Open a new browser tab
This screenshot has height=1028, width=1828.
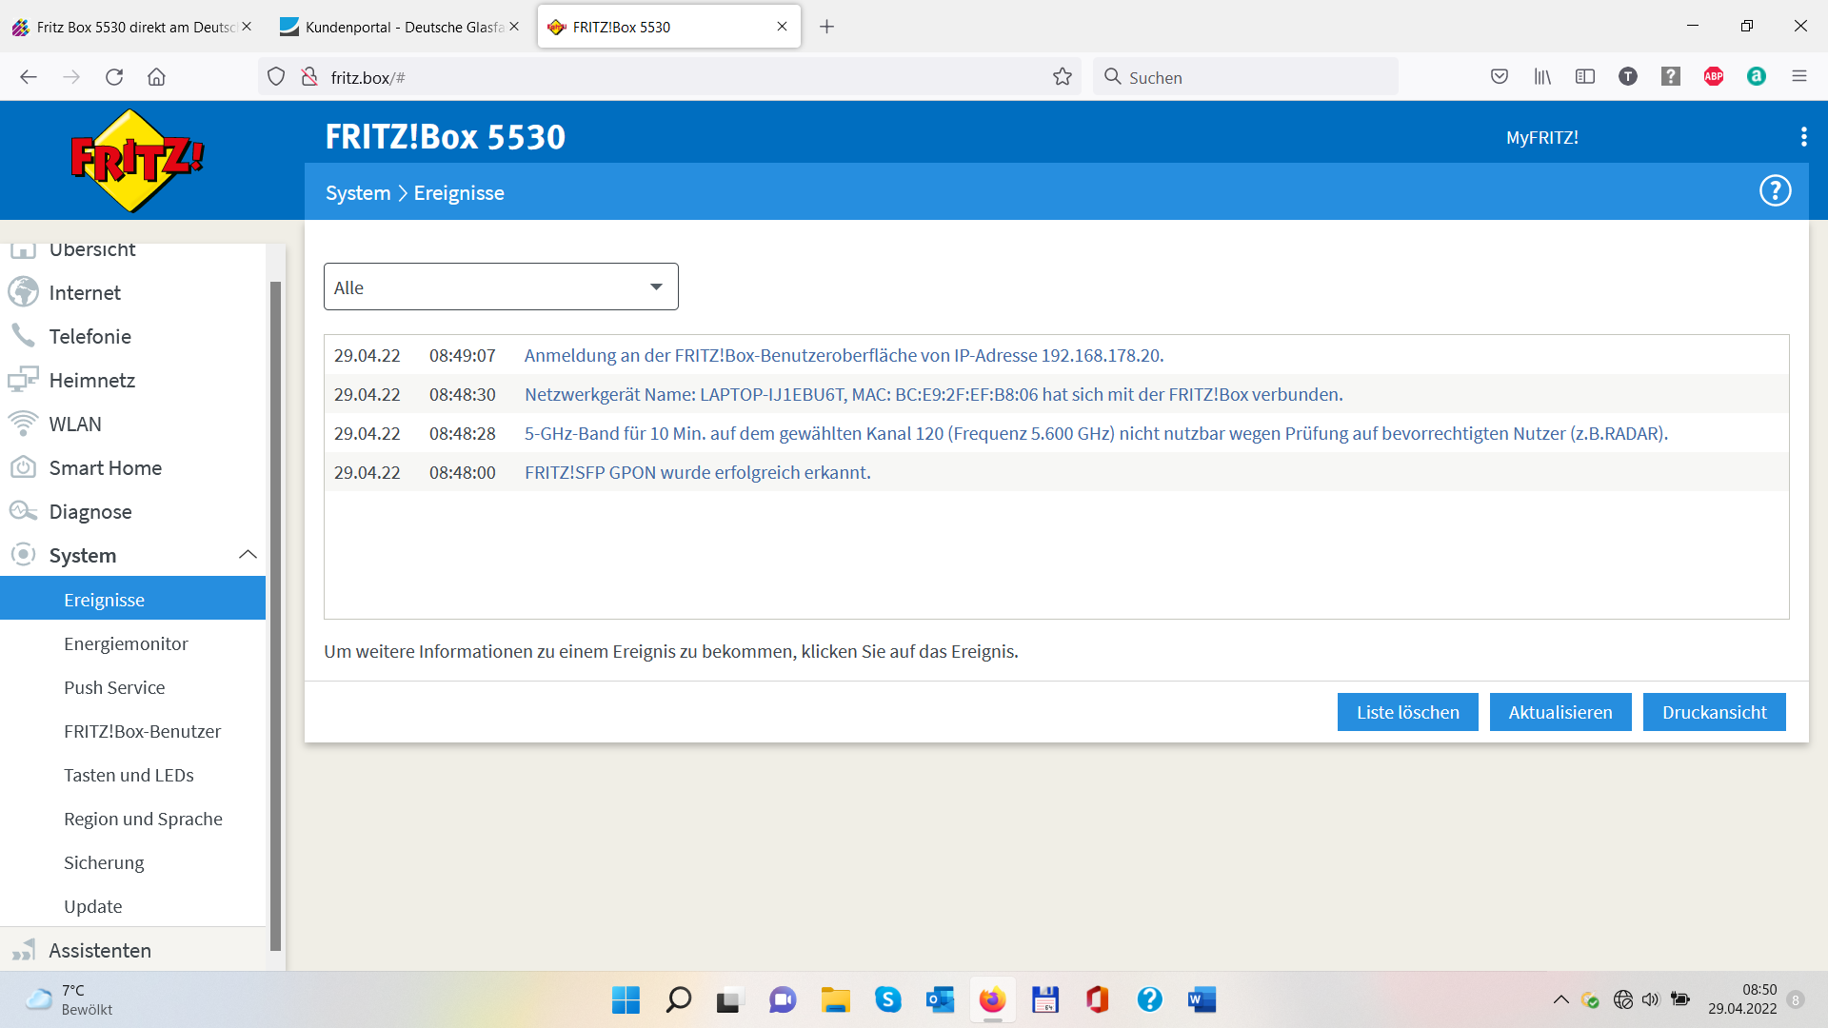pyautogui.click(x=826, y=27)
